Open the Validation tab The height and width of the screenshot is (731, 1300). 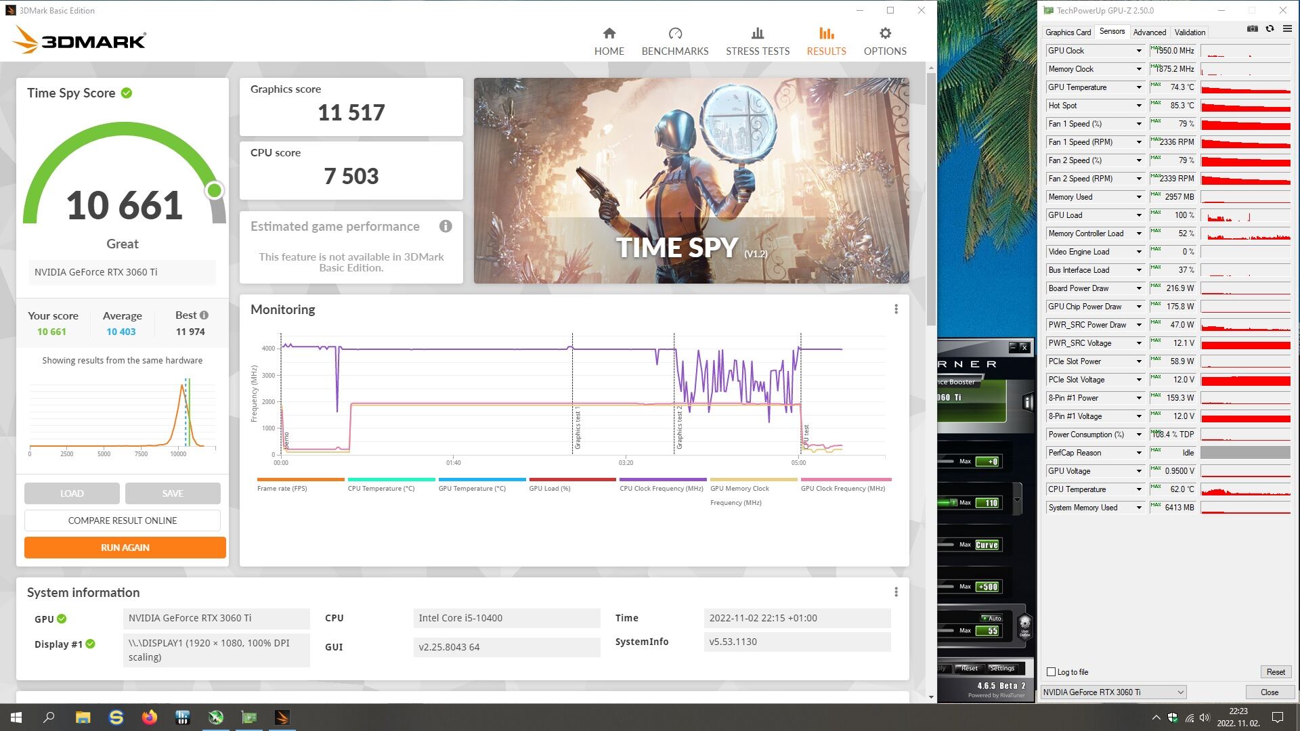click(1190, 32)
